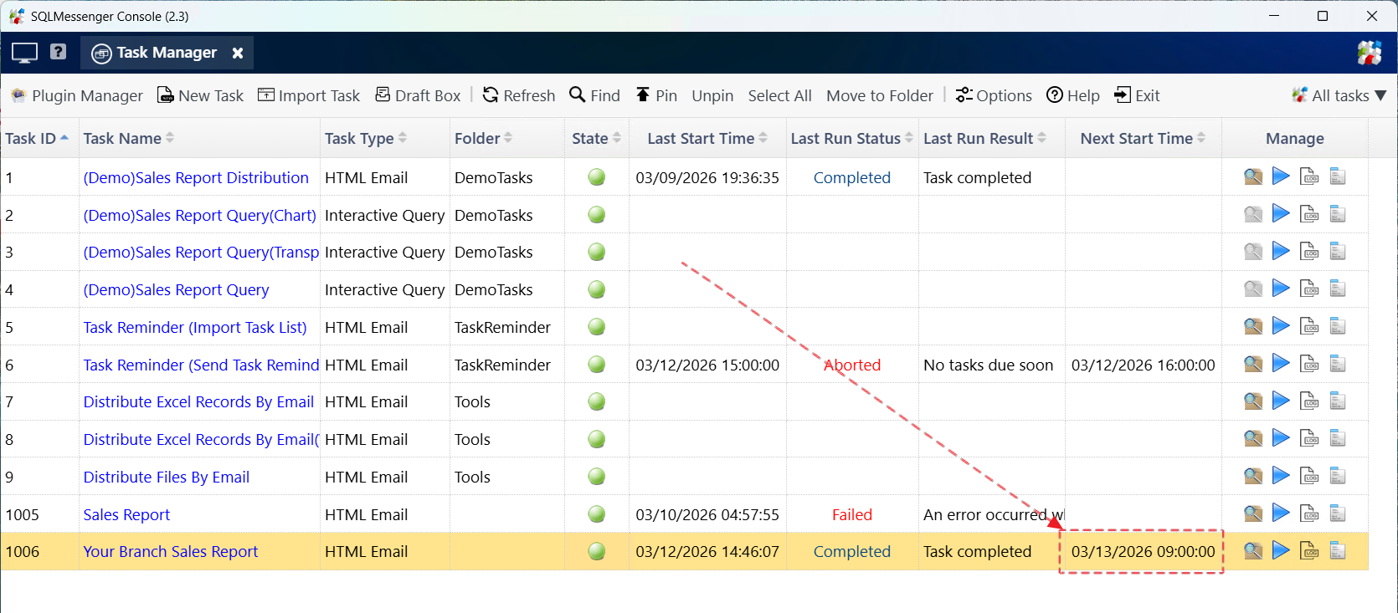This screenshot has height=613, width=1398.
Task: Preview the (Demo)Sales Report Distribution task
Action: click(1253, 176)
